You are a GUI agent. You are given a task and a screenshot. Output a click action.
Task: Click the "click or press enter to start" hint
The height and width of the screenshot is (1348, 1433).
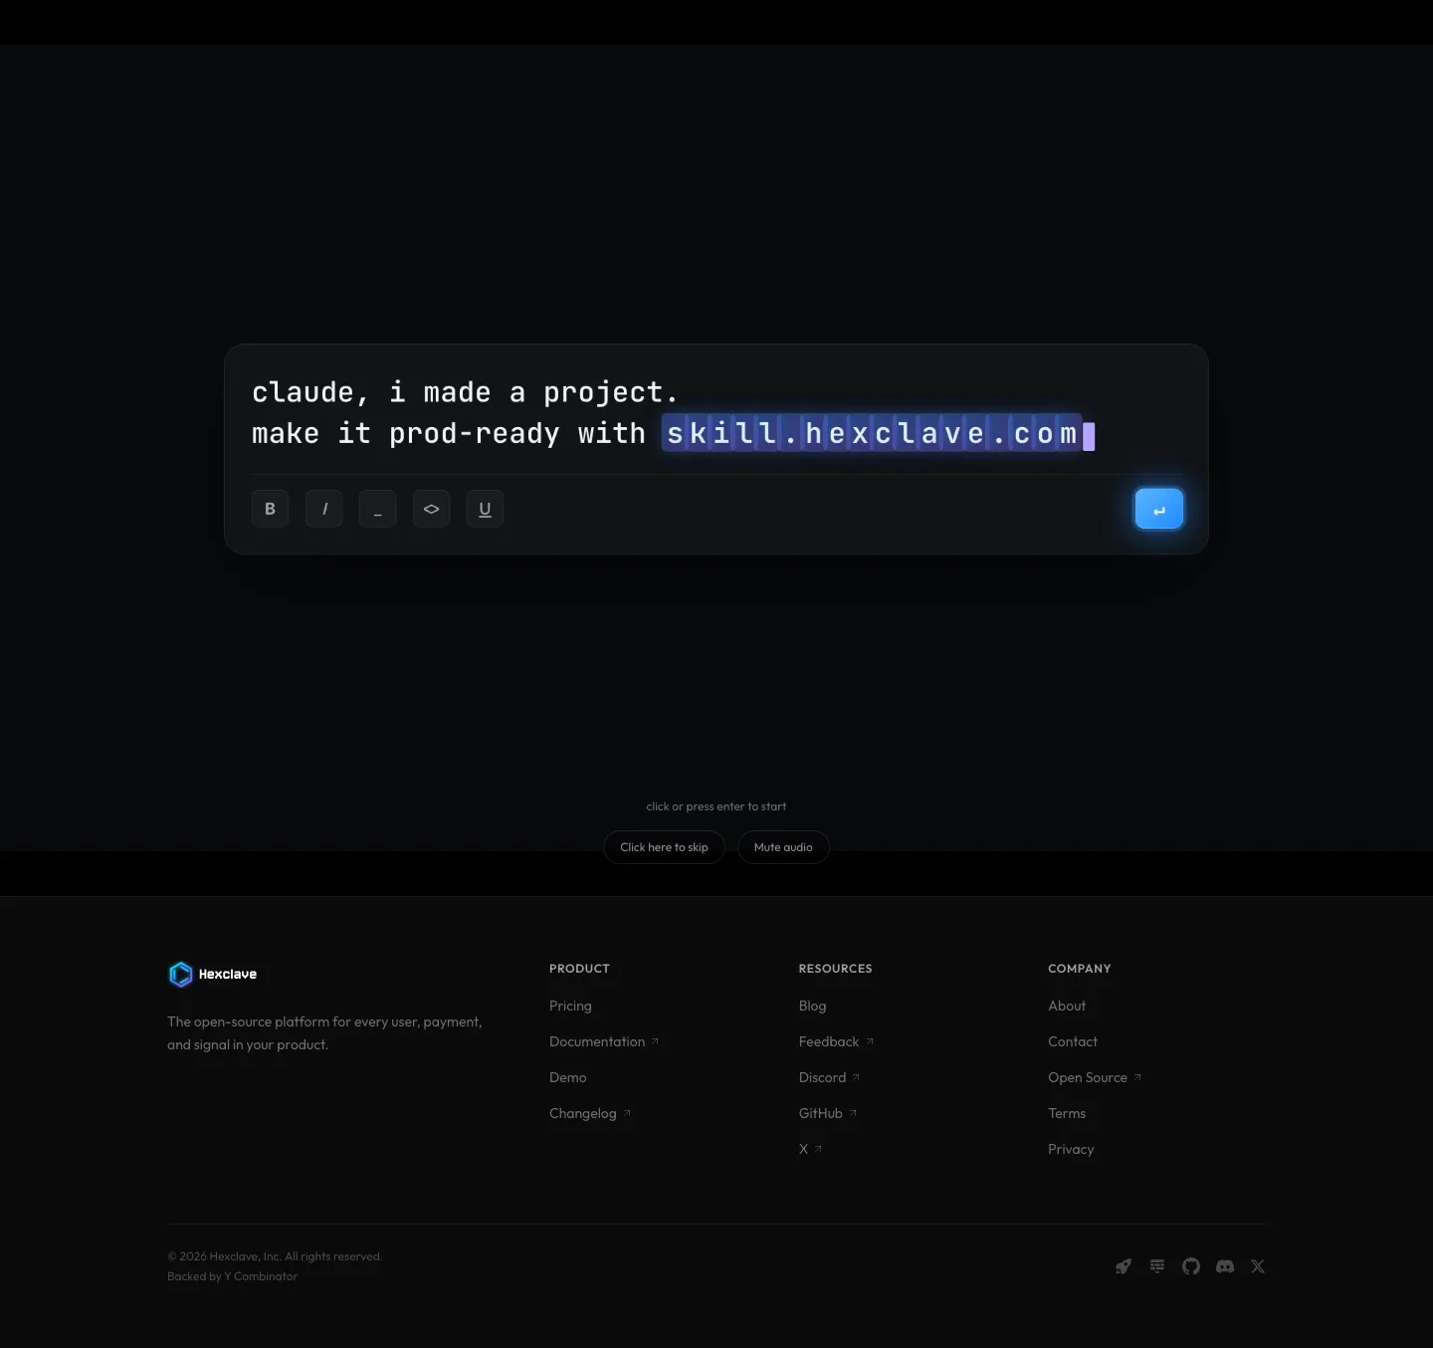click(716, 806)
